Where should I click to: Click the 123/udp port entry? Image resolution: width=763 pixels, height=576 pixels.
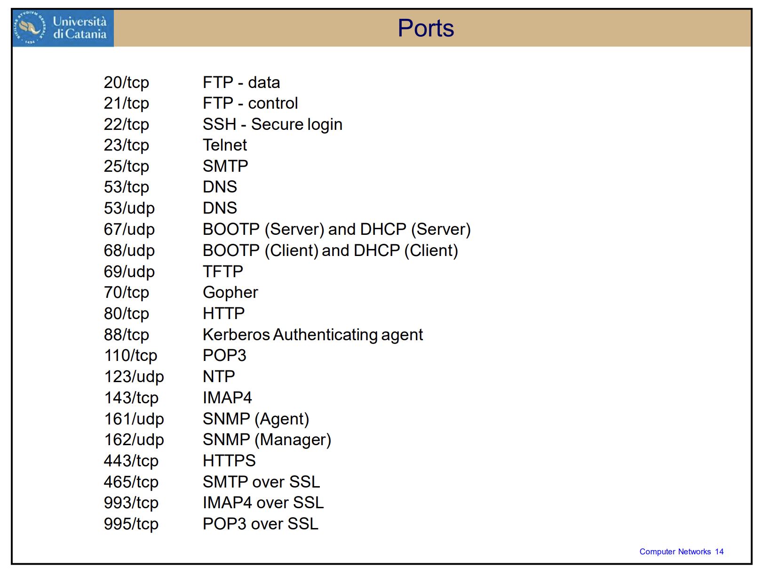(x=134, y=376)
